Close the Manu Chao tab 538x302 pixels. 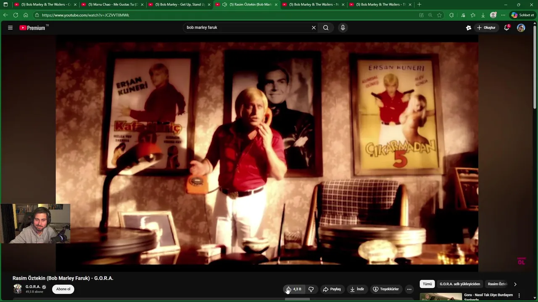(142, 5)
